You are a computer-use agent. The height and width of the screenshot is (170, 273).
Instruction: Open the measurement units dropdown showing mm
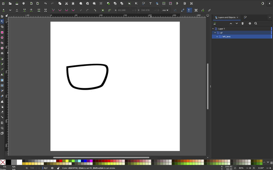point(165,10)
